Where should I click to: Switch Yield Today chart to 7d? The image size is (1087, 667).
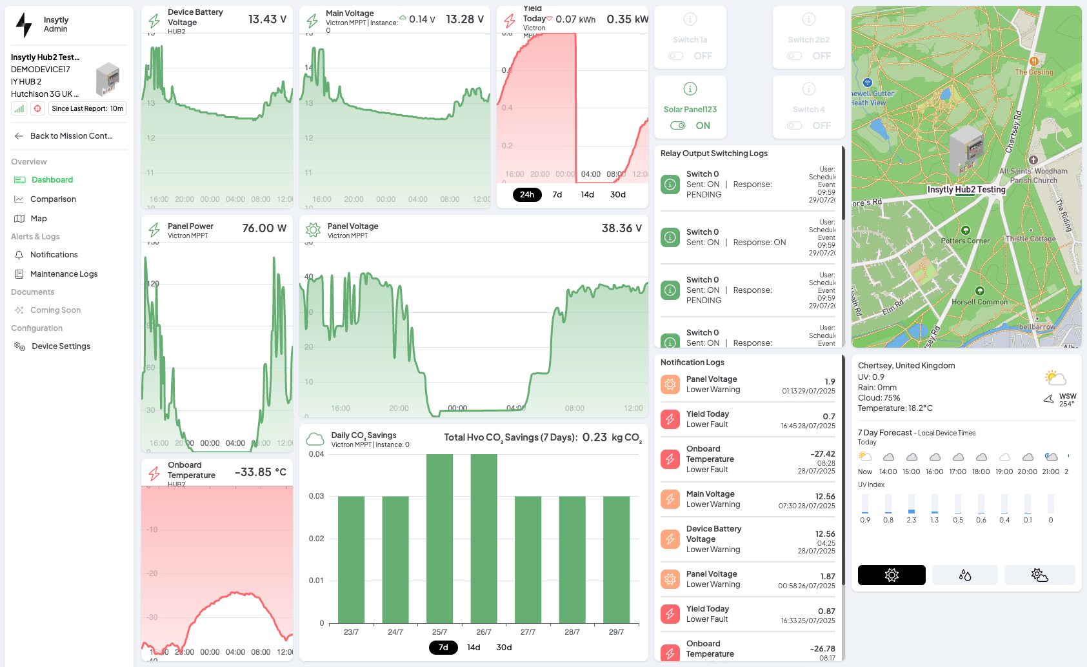557,195
